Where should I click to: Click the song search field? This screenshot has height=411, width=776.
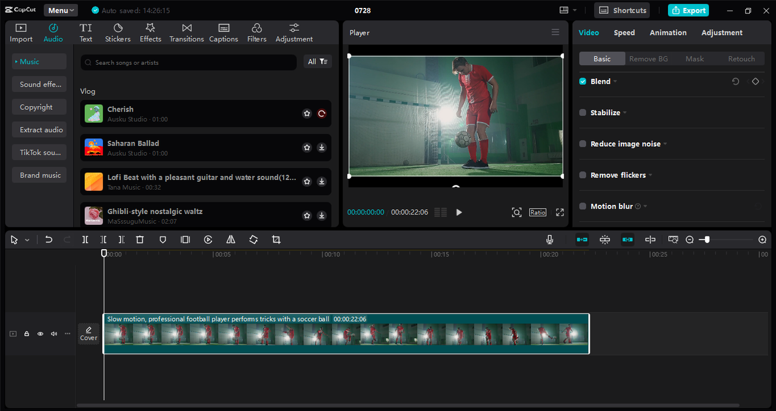tap(189, 62)
